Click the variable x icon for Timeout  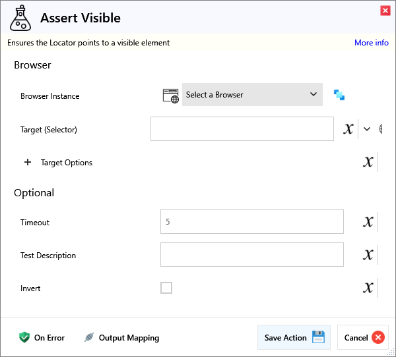[368, 222]
